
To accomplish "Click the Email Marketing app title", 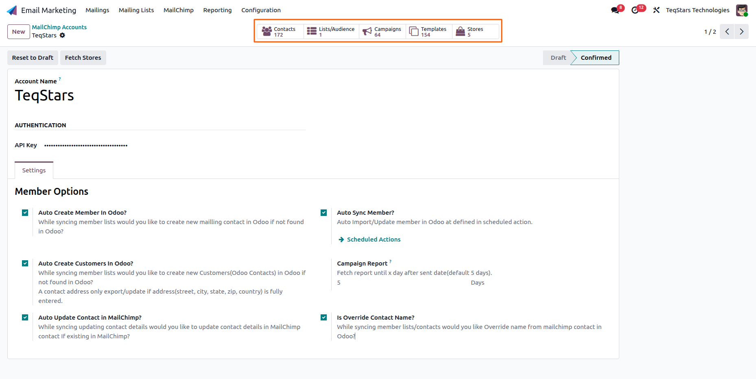I will pos(48,10).
